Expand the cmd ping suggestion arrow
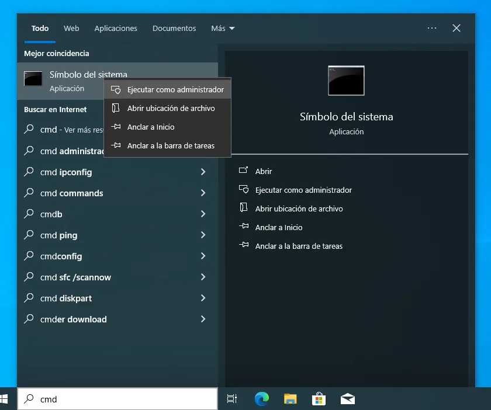 click(203, 235)
